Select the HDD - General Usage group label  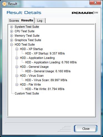tap(34, 67)
